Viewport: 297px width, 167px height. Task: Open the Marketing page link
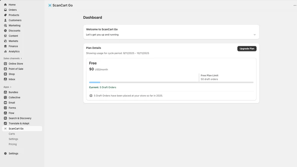point(14,25)
